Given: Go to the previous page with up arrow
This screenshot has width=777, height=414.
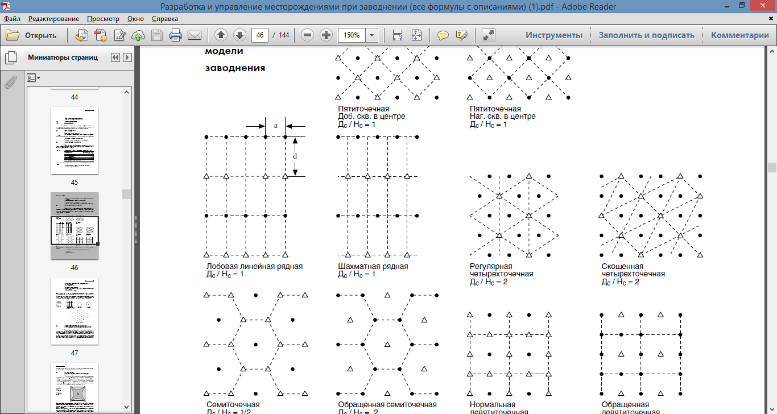Looking at the screenshot, I should click(x=221, y=35).
